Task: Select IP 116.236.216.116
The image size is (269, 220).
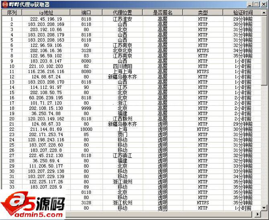Action: [x=46, y=71]
